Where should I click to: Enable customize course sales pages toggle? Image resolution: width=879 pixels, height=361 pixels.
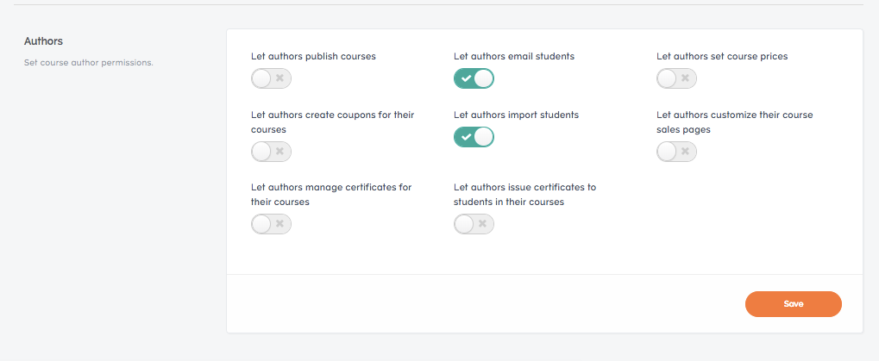click(676, 151)
